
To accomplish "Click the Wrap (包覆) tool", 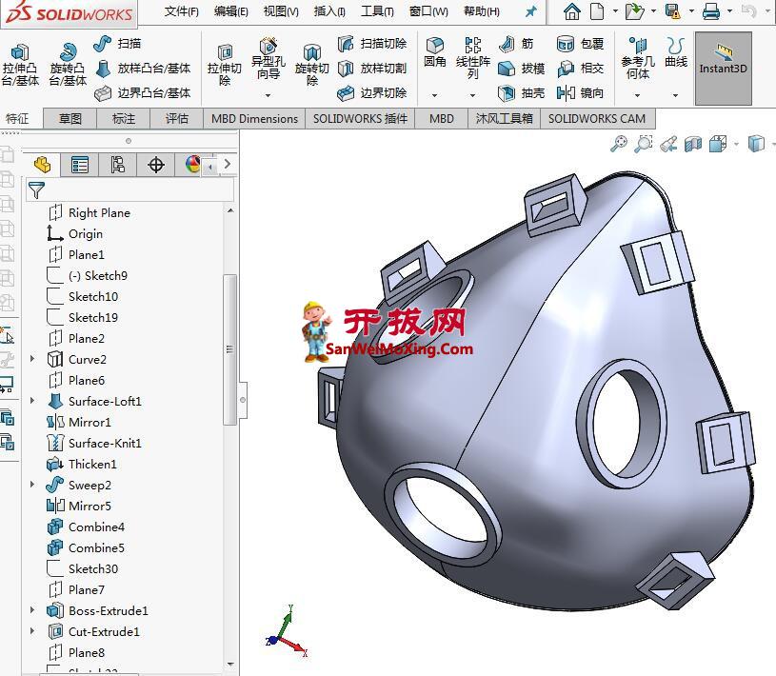I will [580, 44].
